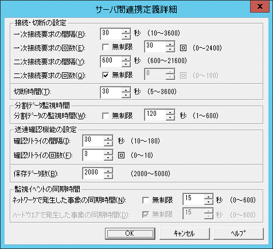Click the ネットワーク同期時間 field showing 15
The image size is (273, 249).
194,199
